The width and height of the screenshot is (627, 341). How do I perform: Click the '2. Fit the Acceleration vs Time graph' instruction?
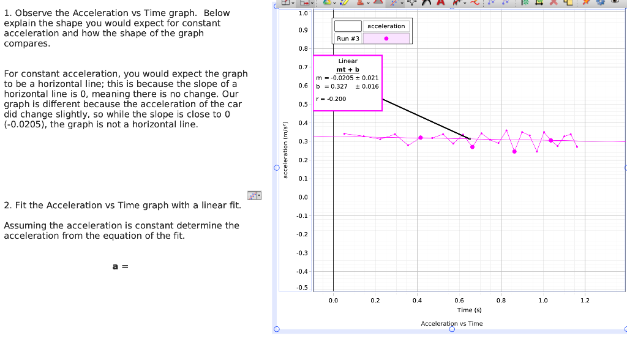(x=122, y=205)
